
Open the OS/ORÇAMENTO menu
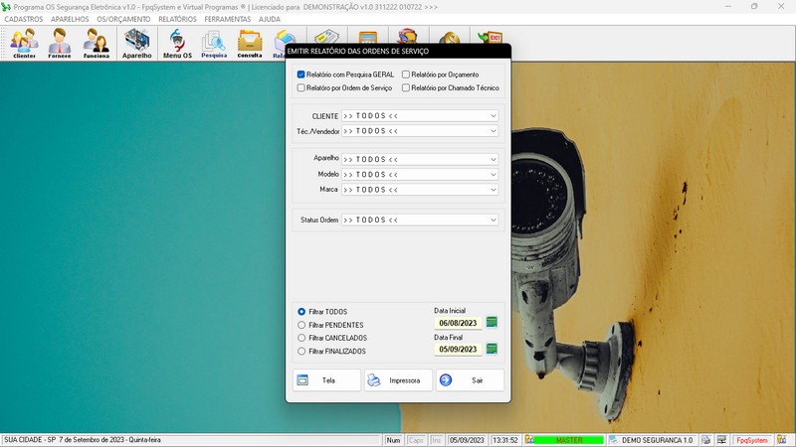(123, 19)
